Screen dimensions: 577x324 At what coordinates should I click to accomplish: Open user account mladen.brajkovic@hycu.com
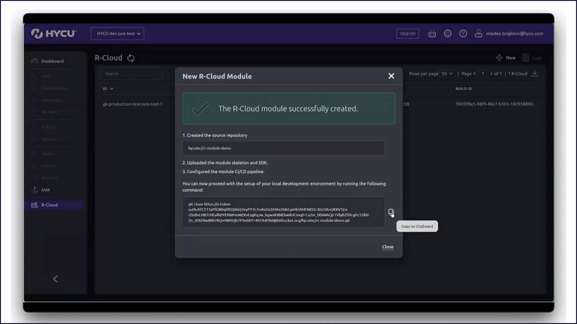coord(509,34)
